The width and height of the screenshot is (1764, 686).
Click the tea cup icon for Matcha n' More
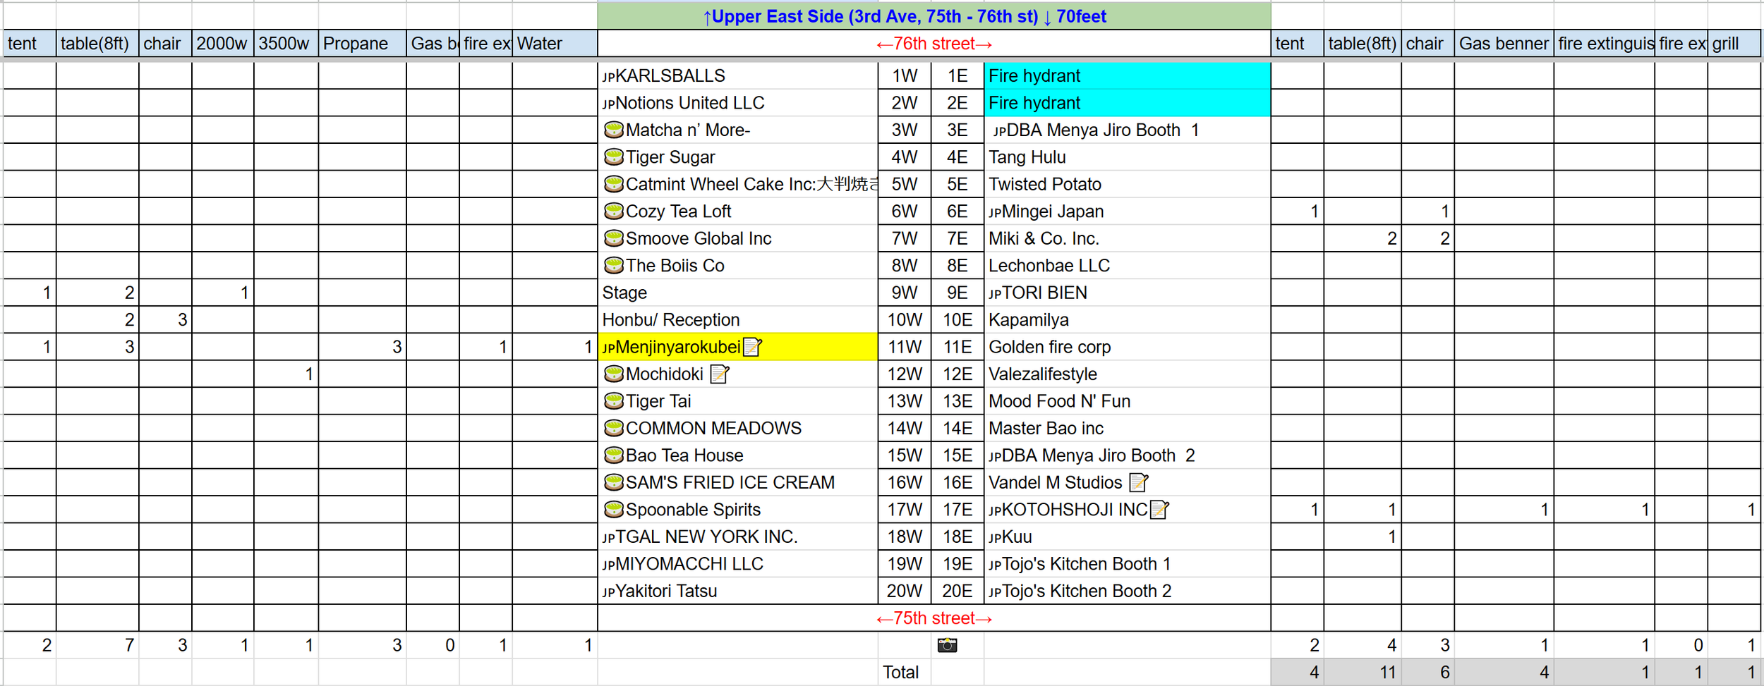(x=614, y=130)
